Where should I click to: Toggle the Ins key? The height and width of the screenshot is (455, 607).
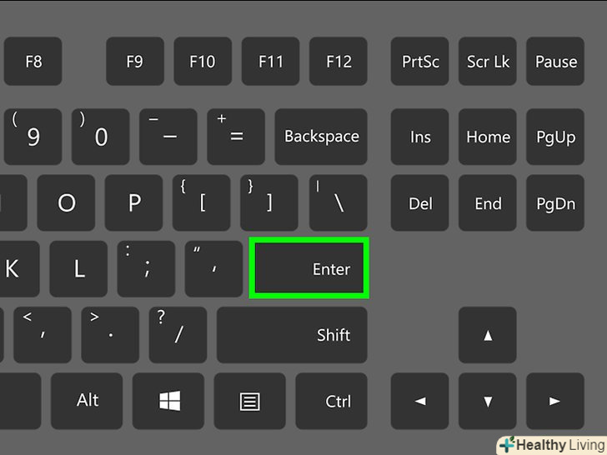pos(420,137)
